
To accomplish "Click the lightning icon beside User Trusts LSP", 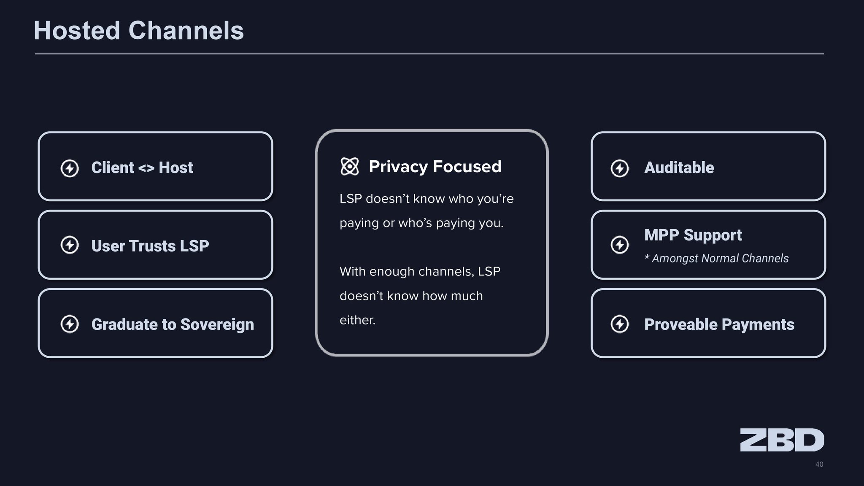I will point(70,245).
